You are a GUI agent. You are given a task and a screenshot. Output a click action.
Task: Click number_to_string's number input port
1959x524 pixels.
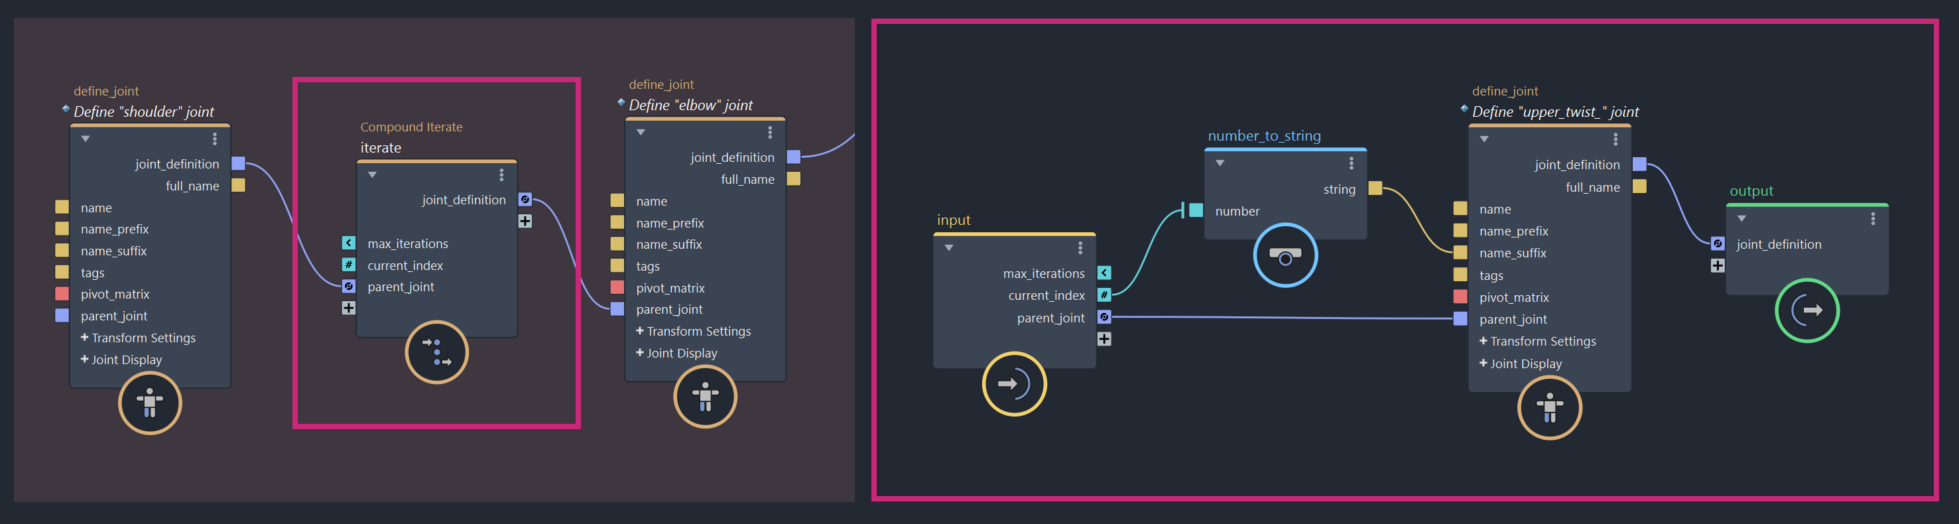tap(1196, 211)
